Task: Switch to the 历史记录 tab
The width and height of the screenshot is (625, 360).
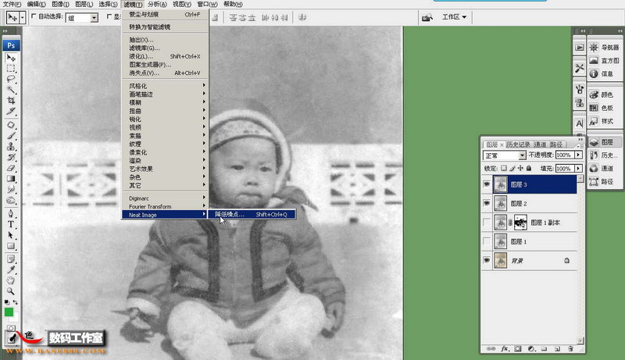Action: [519, 144]
